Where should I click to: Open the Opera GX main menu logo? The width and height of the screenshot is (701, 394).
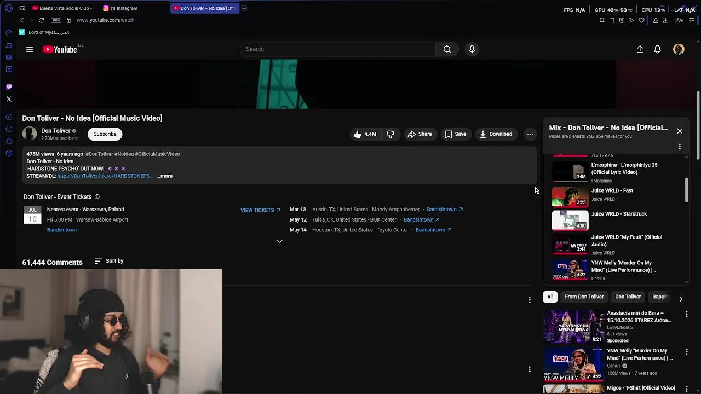(x=9, y=8)
